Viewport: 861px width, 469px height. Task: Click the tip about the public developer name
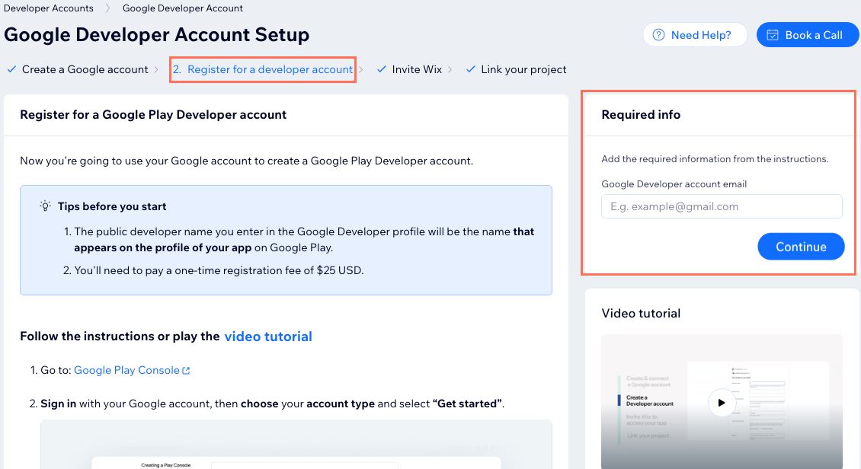[x=304, y=240]
